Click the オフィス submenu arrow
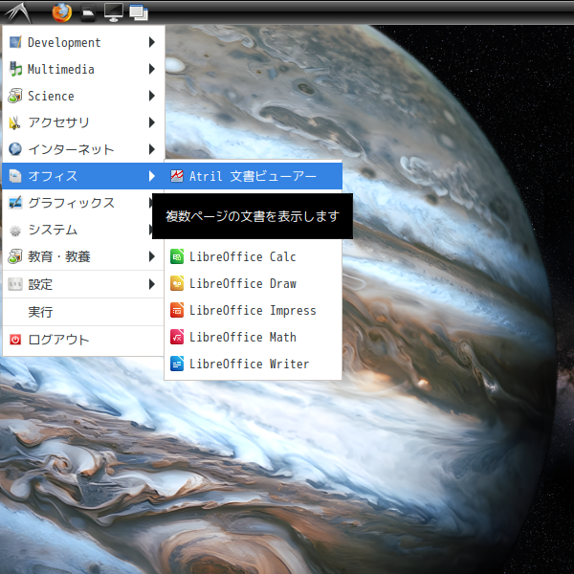574x574 pixels. [151, 176]
